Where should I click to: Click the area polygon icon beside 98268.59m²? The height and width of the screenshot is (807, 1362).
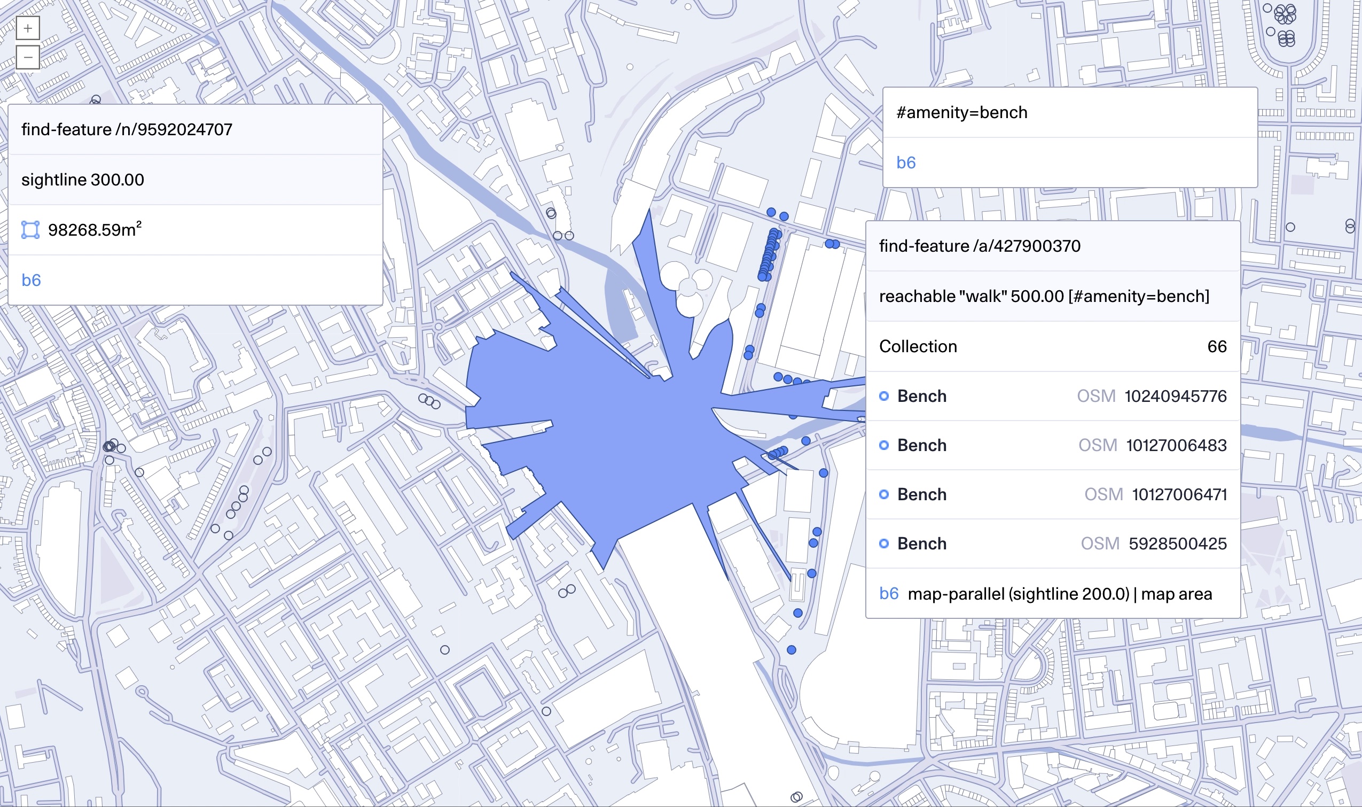30,230
